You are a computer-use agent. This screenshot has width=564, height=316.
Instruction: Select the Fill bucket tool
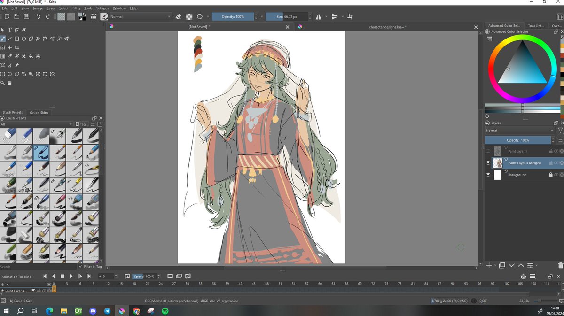(31, 56)
